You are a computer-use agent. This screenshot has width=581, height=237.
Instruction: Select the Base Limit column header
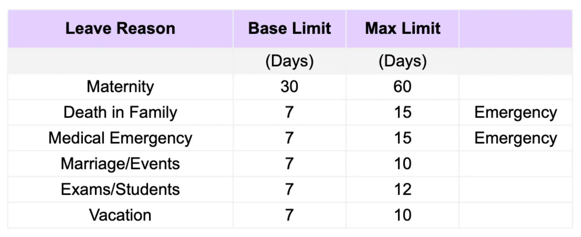coord(289,29)
